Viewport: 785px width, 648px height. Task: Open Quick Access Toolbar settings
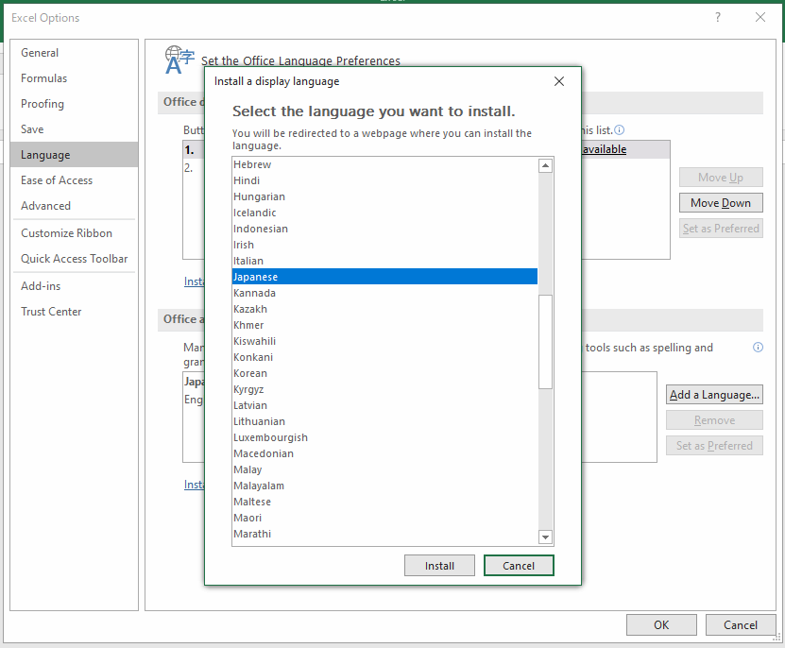coord(74,259)
